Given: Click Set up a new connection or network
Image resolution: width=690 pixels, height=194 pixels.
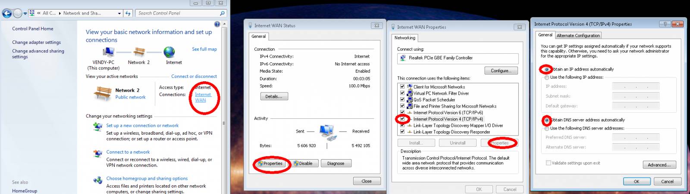Looking at the screenshot, I should 142,126.
